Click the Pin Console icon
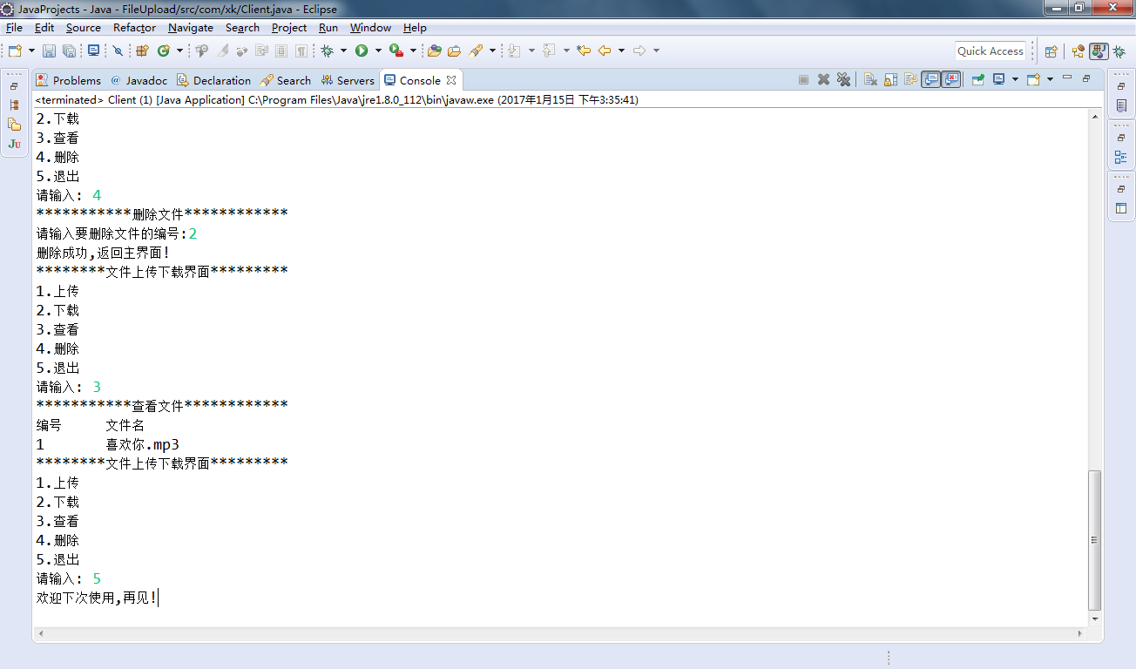This screenshot has width=1136, height=669. coord(977,79)
